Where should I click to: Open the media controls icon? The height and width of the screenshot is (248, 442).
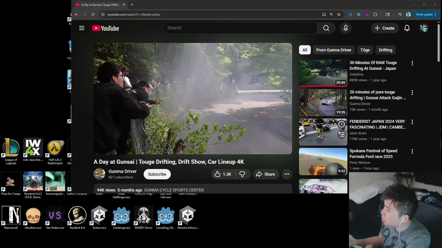pos(400,14)
